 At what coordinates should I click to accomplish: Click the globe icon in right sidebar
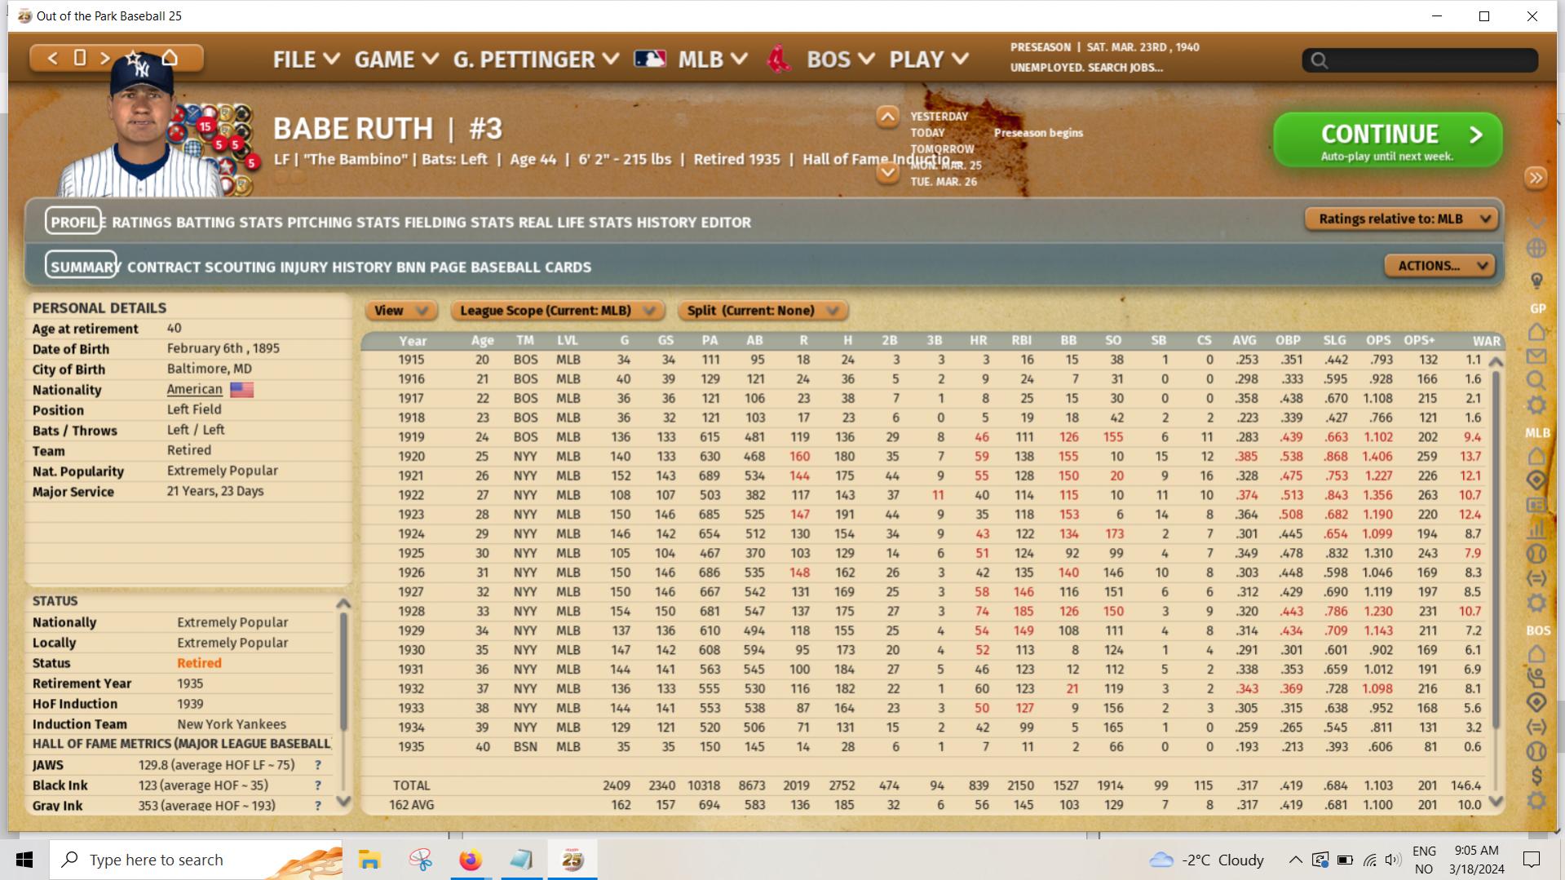point(1536,248)
